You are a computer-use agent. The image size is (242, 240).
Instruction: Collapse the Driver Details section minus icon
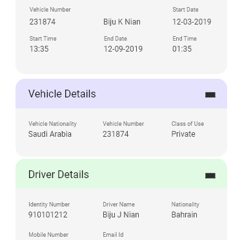pos(210,175)
